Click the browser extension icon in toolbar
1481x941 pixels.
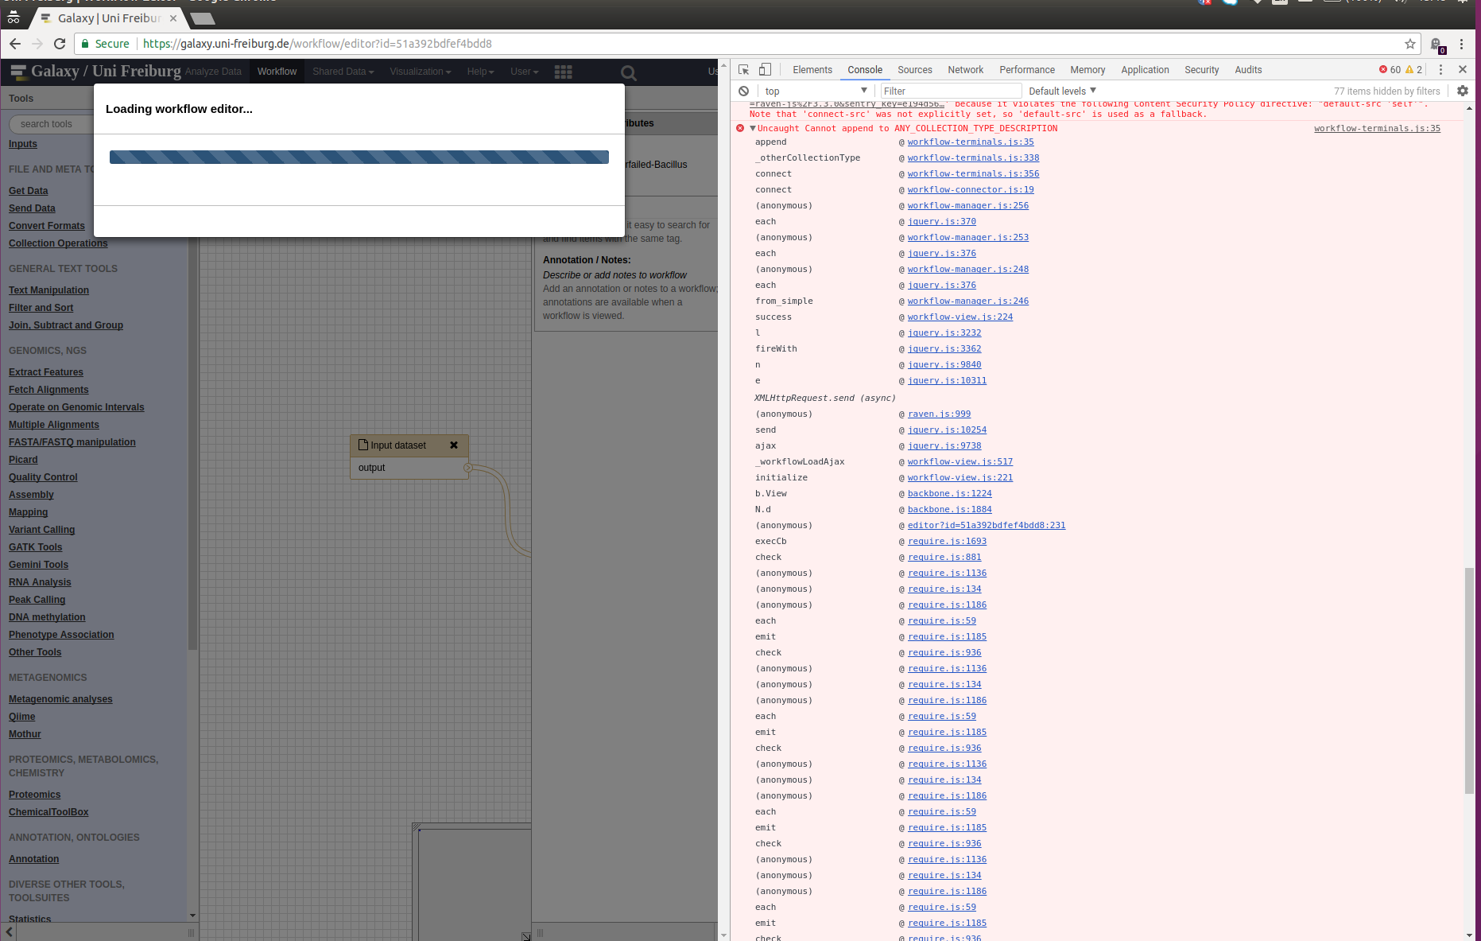pos(1437,45)
